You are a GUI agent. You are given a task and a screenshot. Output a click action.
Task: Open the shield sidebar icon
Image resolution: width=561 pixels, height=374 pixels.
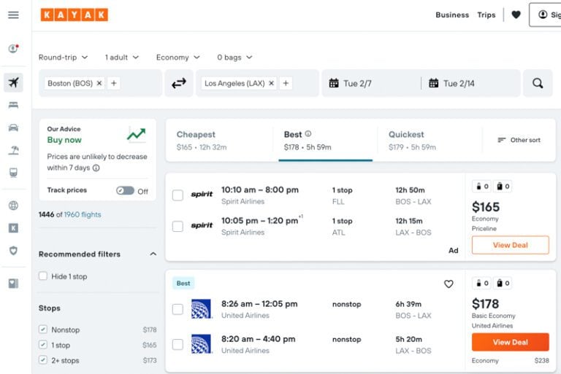[x=14, y=250]
